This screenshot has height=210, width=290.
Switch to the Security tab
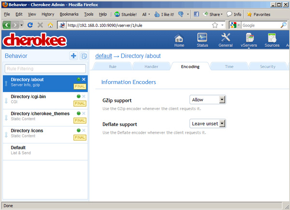(x=268, y=67)
